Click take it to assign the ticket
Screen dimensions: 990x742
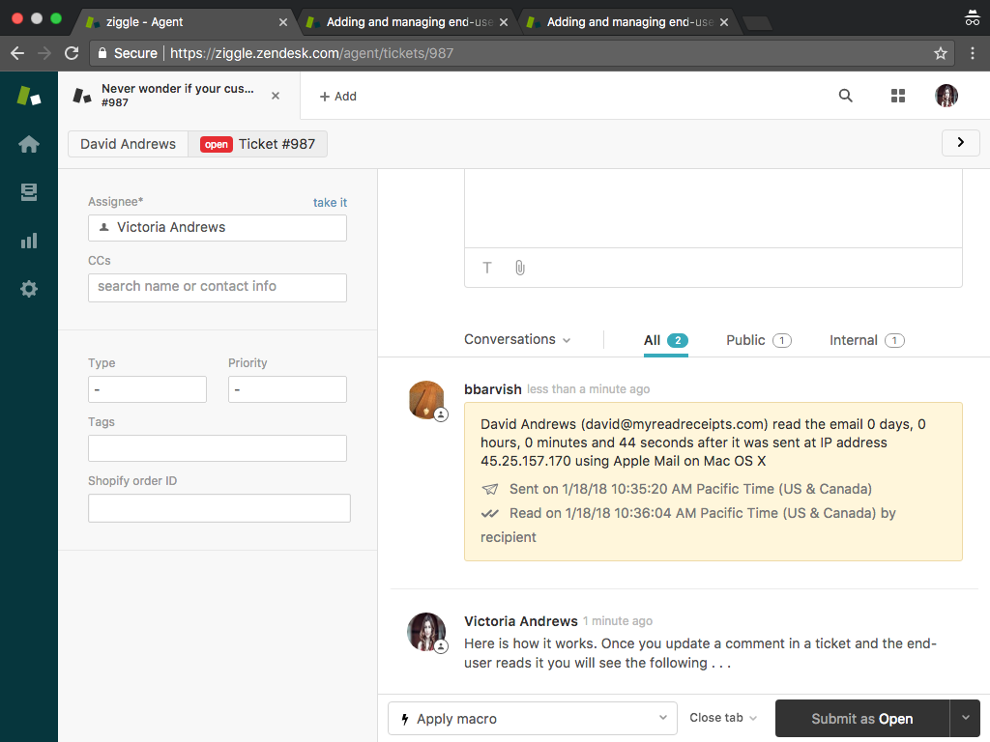click(x=330, y=202)
